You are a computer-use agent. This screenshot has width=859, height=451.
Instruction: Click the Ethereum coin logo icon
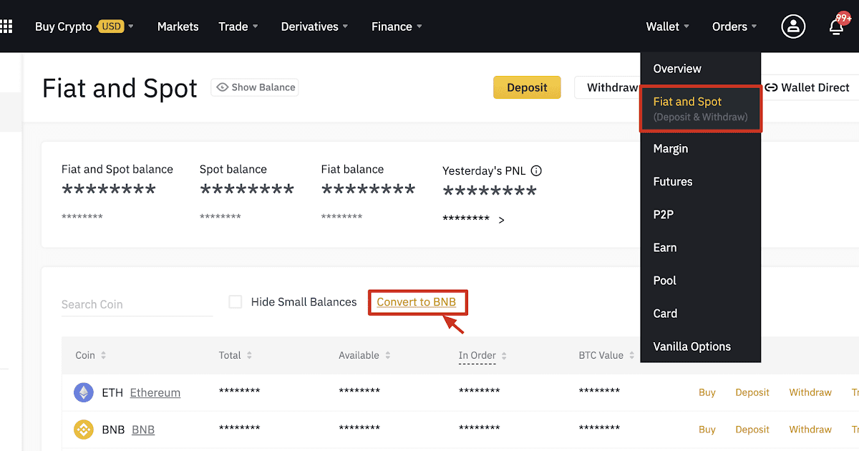[x=84, y=392]
